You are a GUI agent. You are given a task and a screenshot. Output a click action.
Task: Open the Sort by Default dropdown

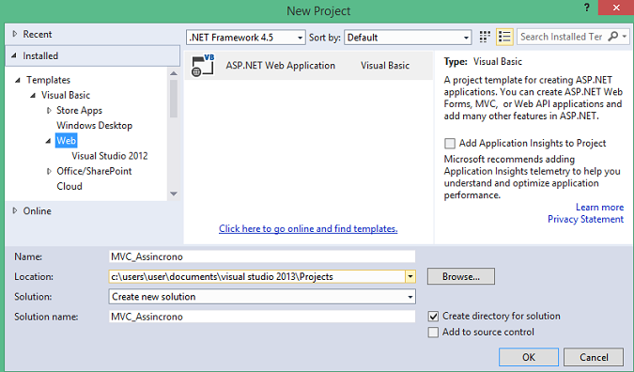pyautogui.click(x=408, y=38)
